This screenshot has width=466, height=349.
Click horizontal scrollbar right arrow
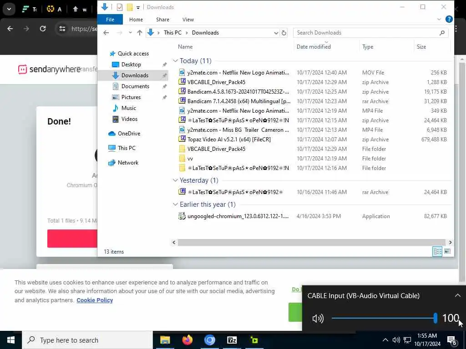click(450, 243)
